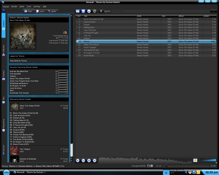Click favorite track And the Sky Went Red
The height and width of the screenshot is (175, 219).
pos(19,71)
